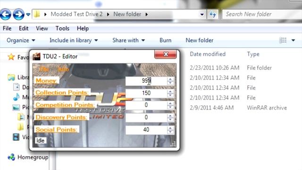Expand the arrow after Modded Test Drive 2
This screenshot has width=302, height=170.
108,14
